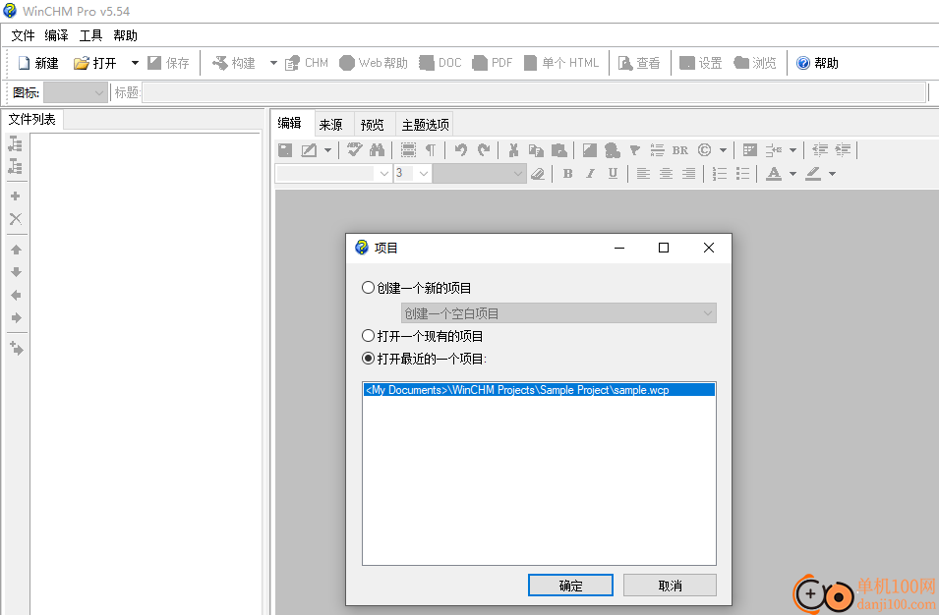Open the 工具 menu

pyautogui.click(x=91, y=36)
